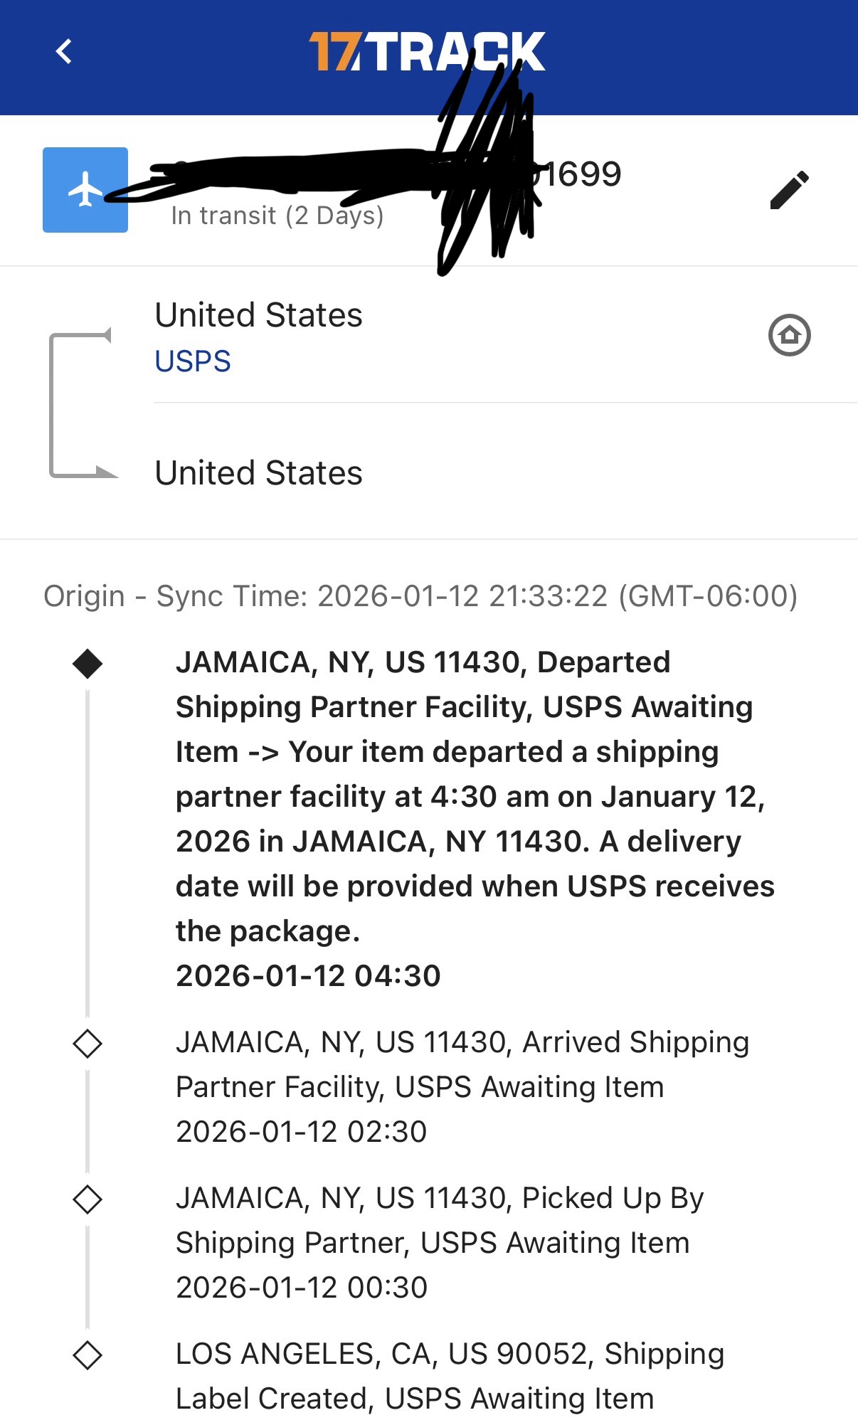This screenshot has width=858, height=1425.
Task: Tap the home delivery circle icon
Action: coord(789,334)
